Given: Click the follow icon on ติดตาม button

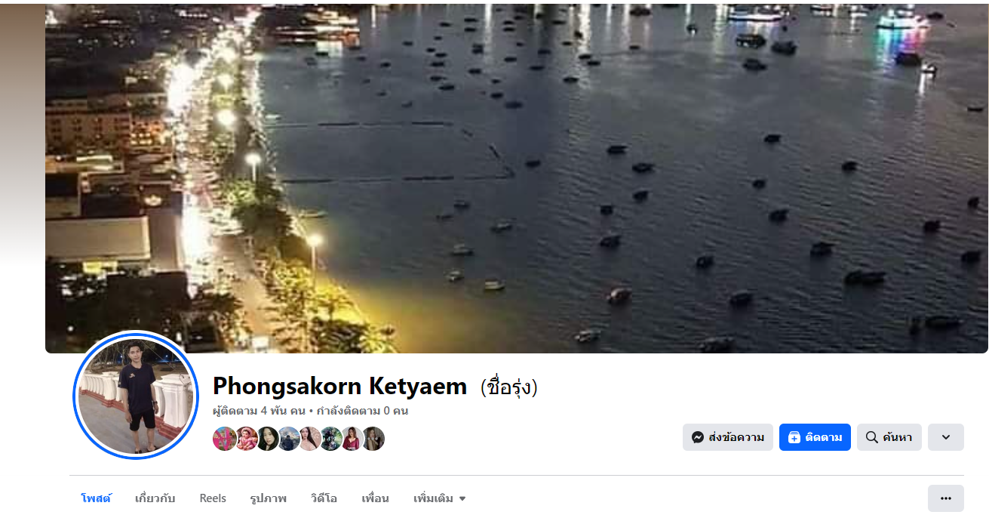Looking at the screenshot, I should click(794, 437).
